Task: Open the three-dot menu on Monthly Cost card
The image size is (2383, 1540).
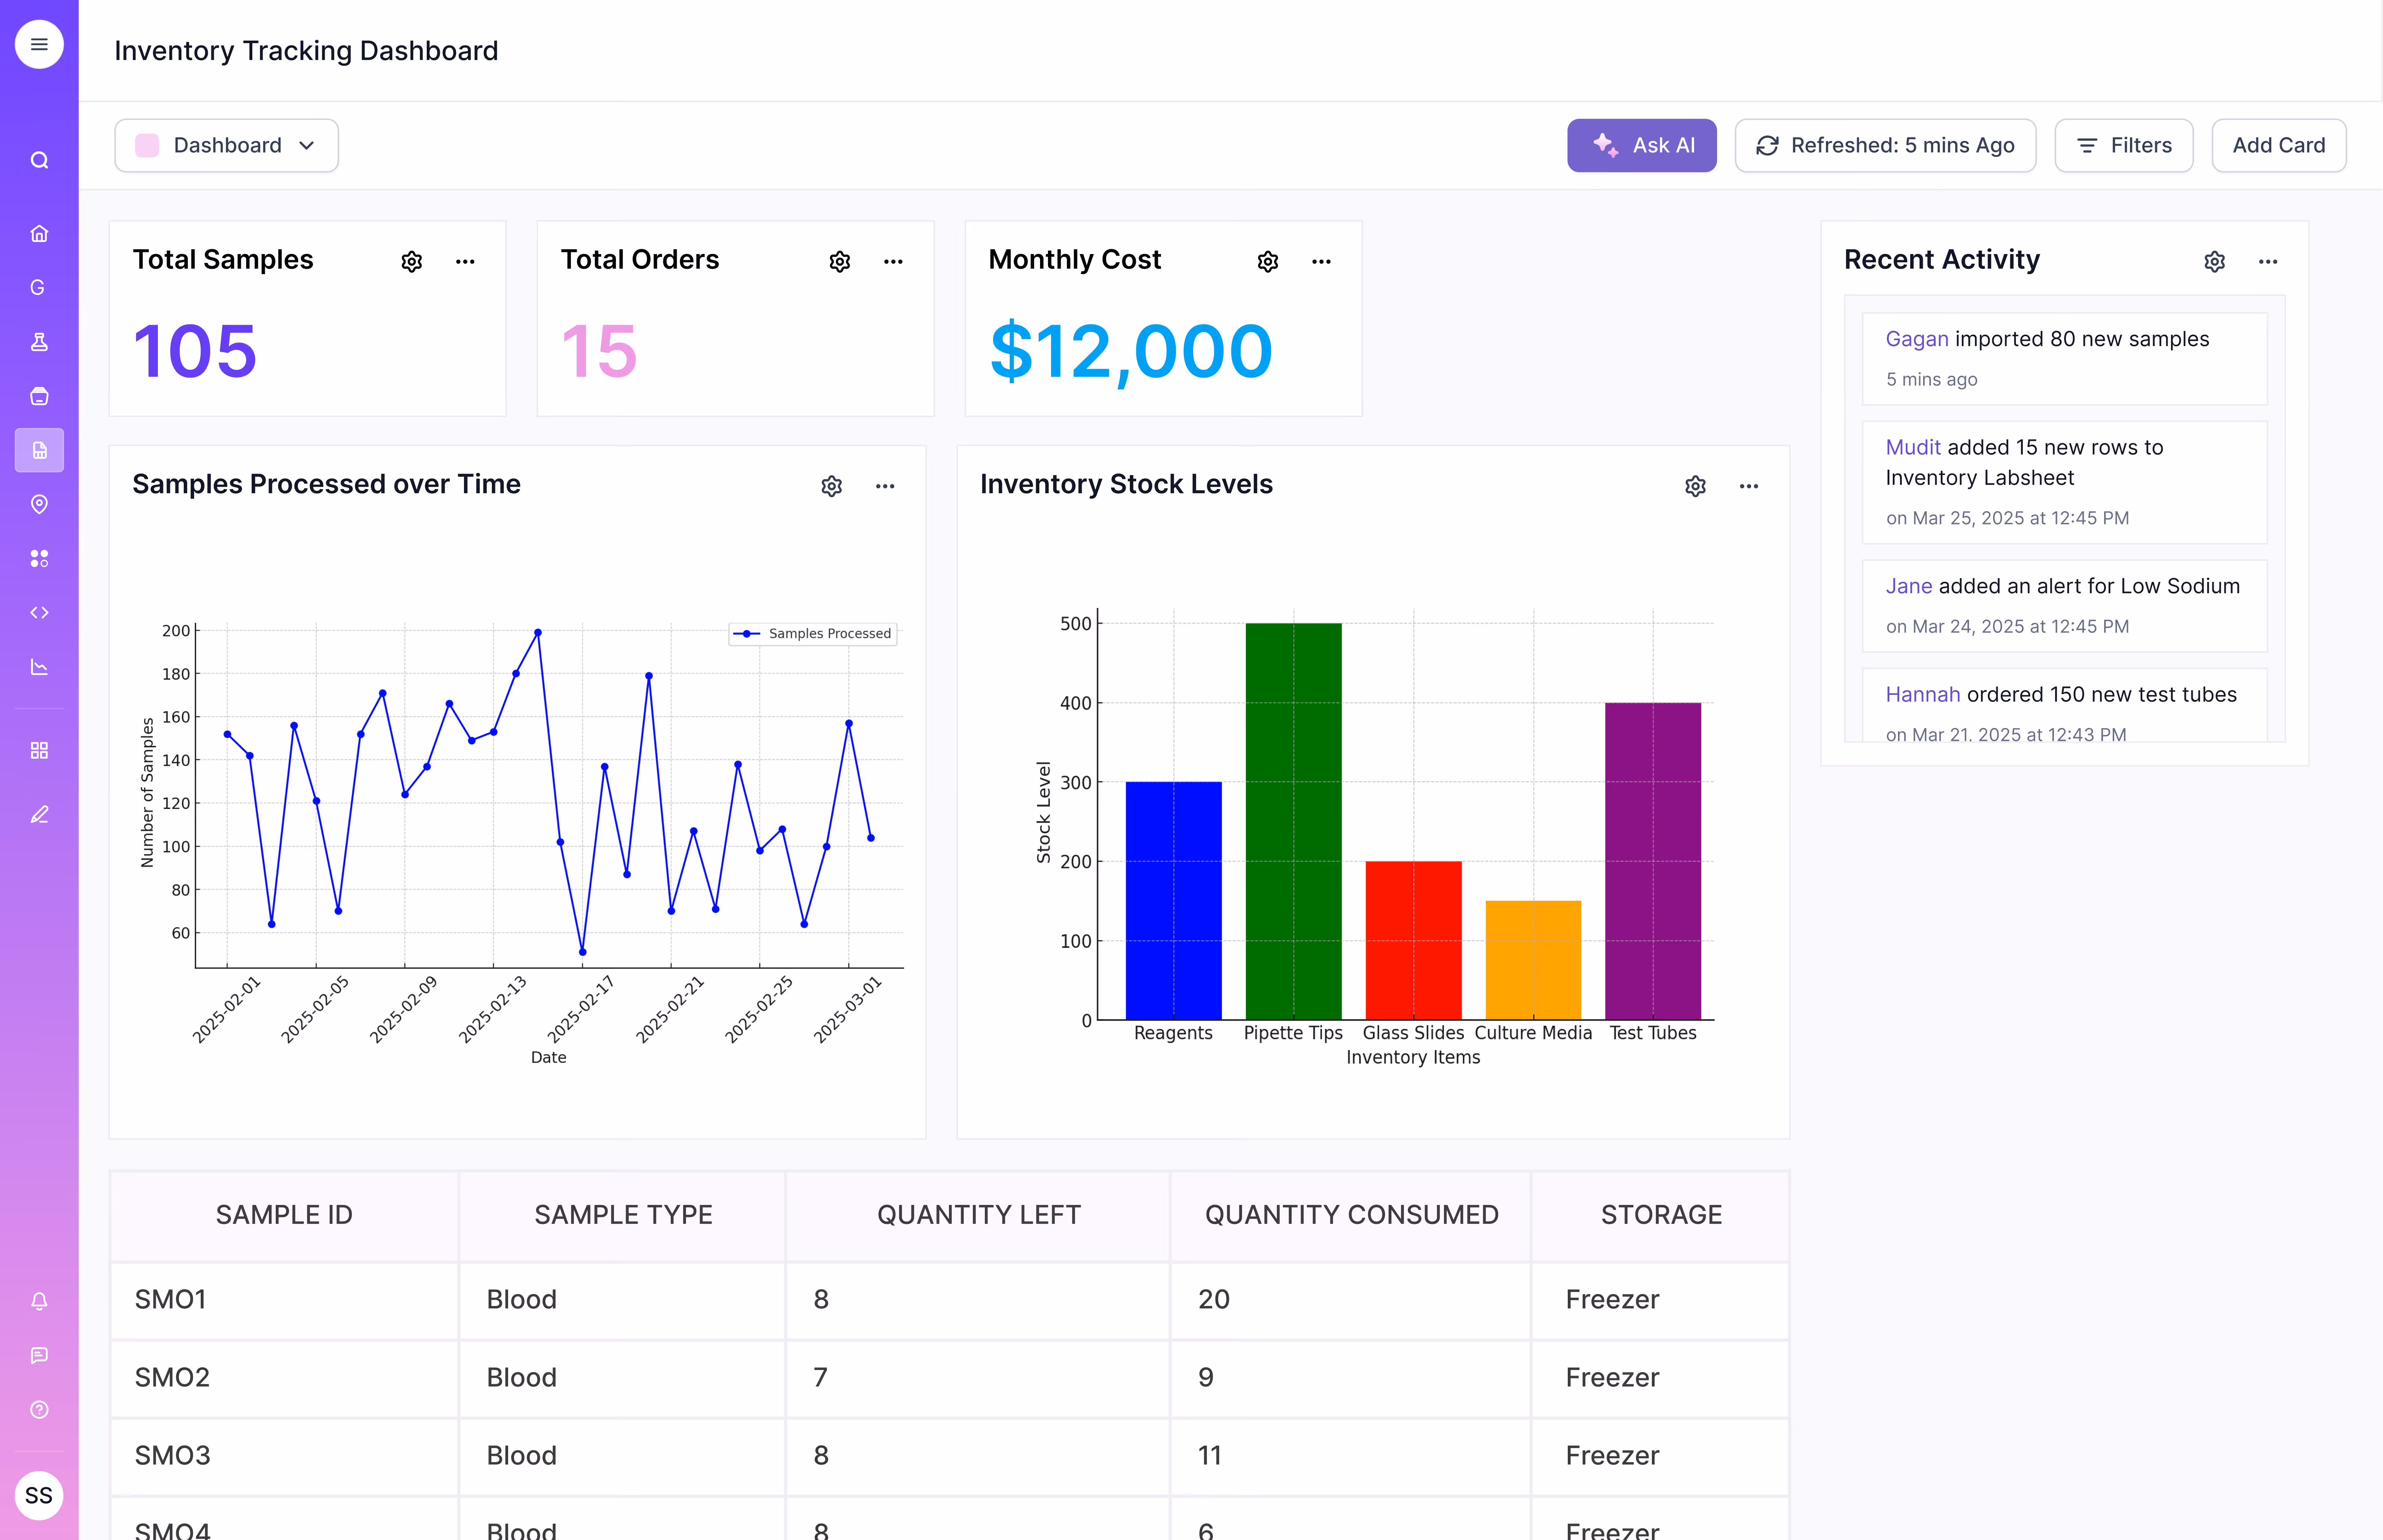Action: pyautogui.click(x=1321, y=261)
